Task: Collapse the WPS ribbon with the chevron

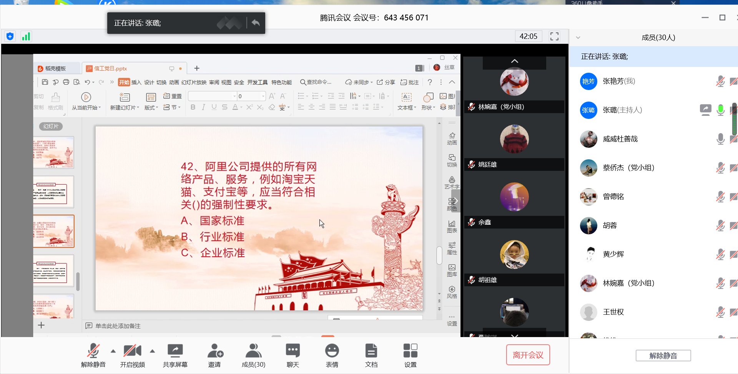Action: coord(452,82)
